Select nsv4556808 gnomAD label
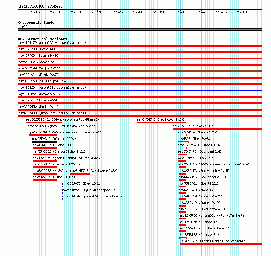Viewport: 271px width, 256px height. click(61, 126)
